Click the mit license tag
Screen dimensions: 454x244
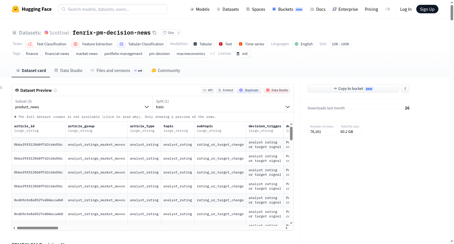tap(242, 54)
